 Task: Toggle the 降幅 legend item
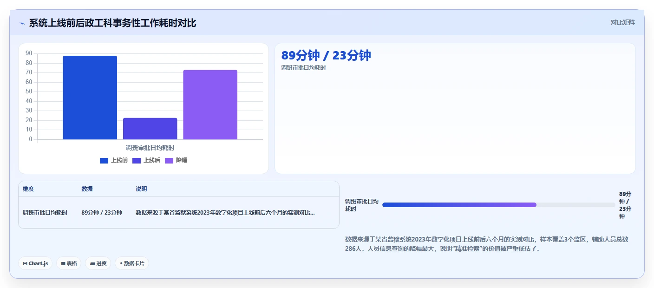click(176, 160)
